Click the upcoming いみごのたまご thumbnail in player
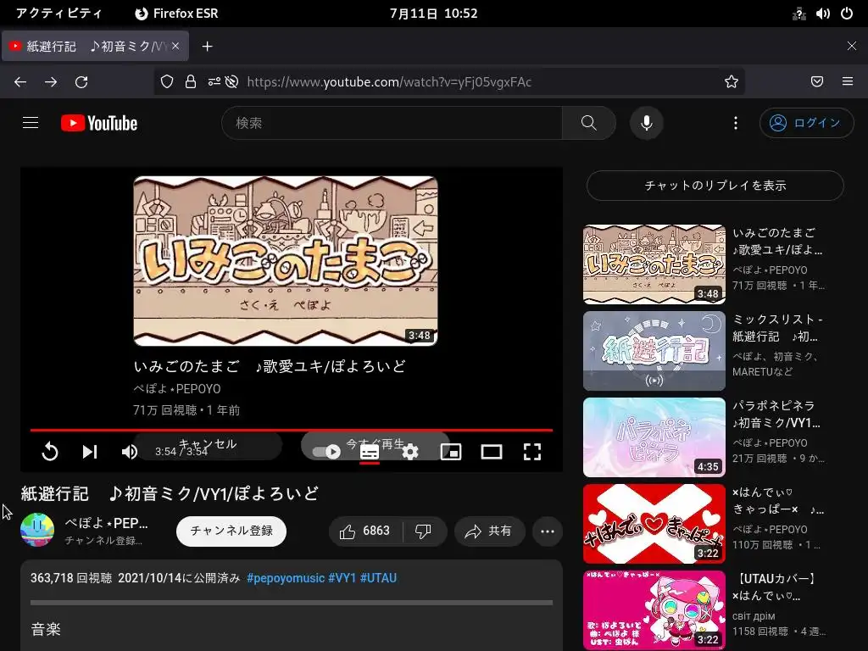This screenshot has width=868, height=651. click(286, 261)
